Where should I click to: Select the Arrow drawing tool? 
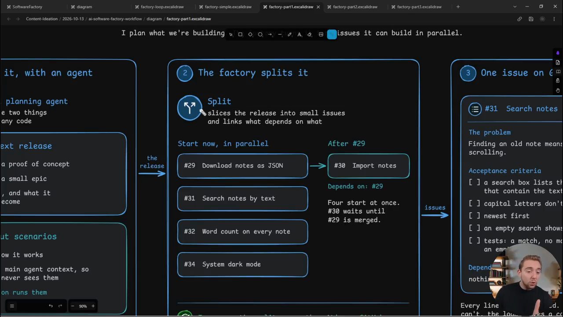(x=270, y=34)
